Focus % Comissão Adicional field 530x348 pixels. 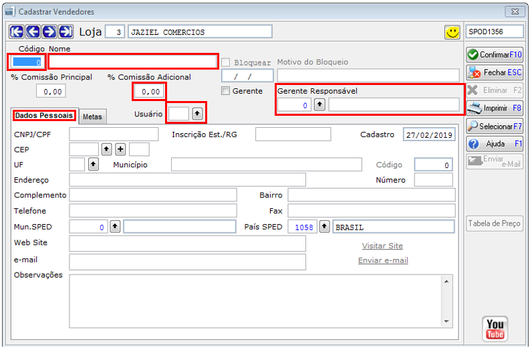(149, 92)
